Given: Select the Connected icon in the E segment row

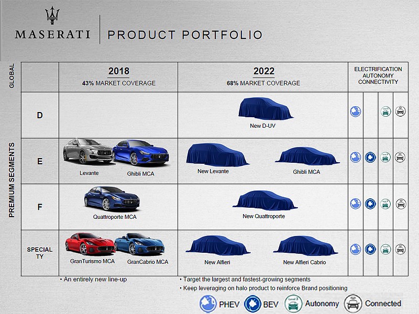Looking at the screenshot, I should [x=400, y=157].
